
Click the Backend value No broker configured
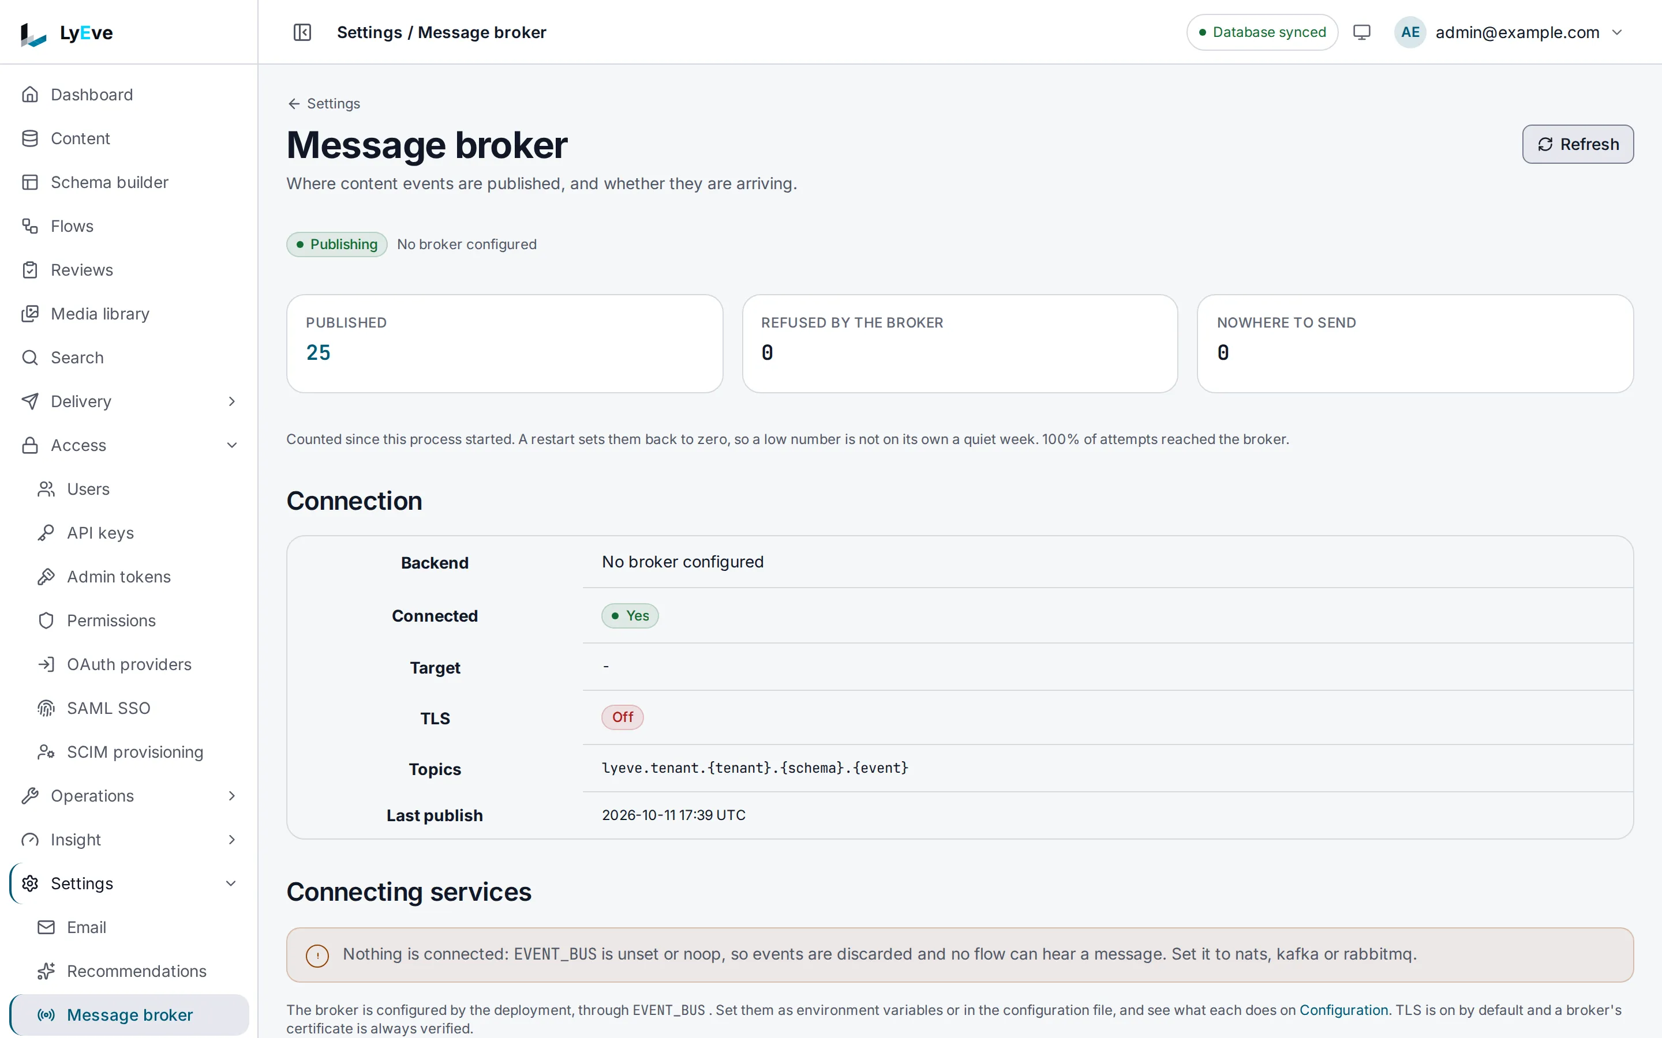(x=683, y=562)
